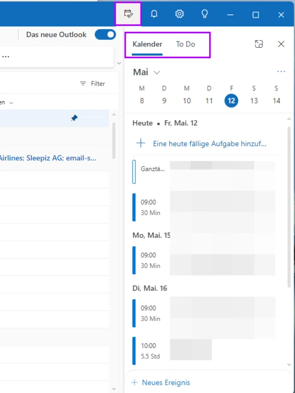
Task: Select day 13 in the week strip
Action: [x=254, y=101]
